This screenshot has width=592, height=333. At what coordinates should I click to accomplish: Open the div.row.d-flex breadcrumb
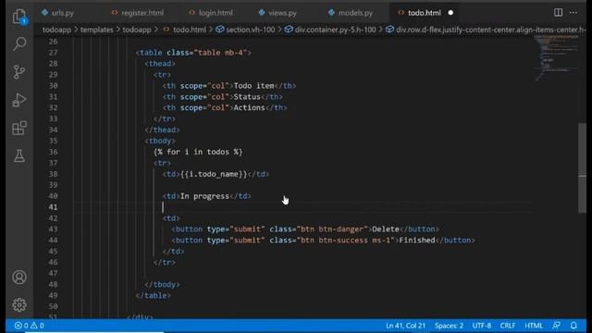point(486,30)
